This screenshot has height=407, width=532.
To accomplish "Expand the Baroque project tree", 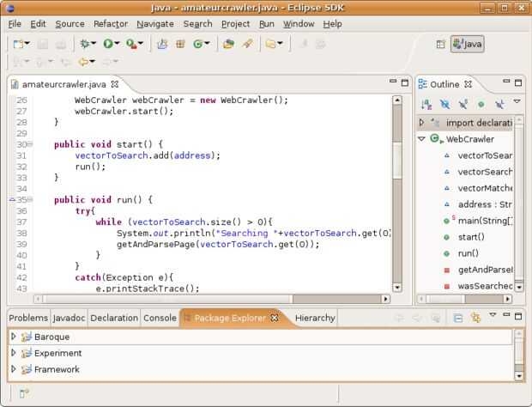I will pos(14,337).
